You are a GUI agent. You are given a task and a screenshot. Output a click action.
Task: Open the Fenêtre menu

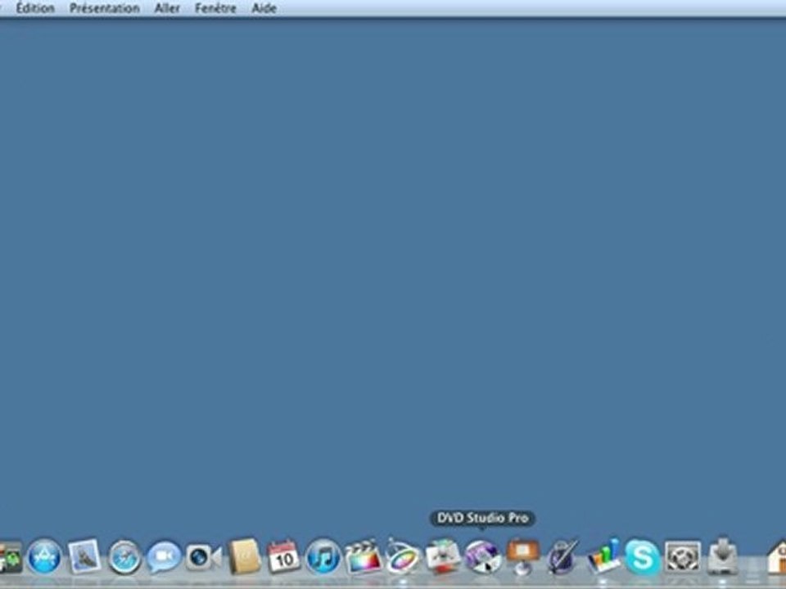215,8
